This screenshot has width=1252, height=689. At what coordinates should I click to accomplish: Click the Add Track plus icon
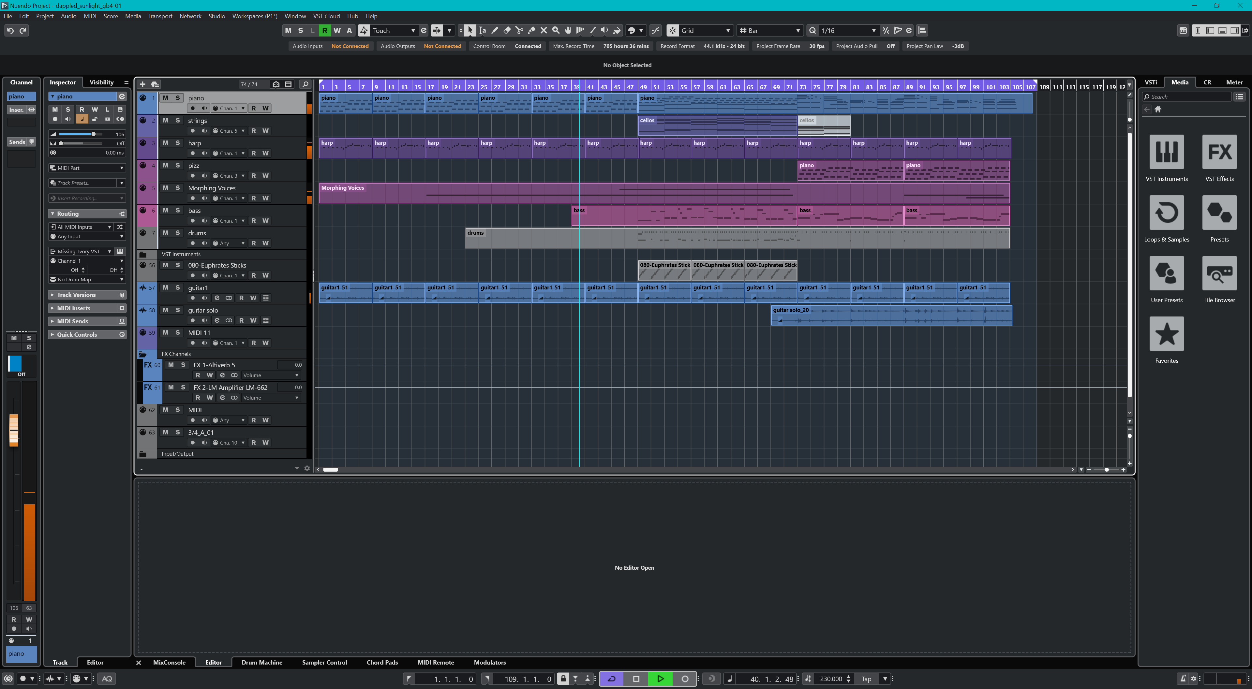[x=142, y=84]
